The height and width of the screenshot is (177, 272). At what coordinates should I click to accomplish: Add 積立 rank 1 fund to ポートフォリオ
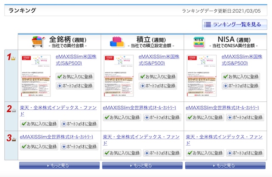(x=158, y=86)
